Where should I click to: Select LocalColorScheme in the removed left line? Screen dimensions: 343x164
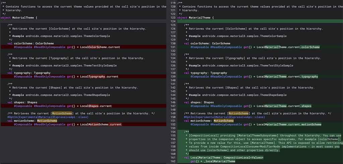(94, 47)
